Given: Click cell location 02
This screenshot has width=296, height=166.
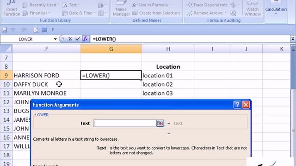Looking at the screenshot, I should 168,84.
